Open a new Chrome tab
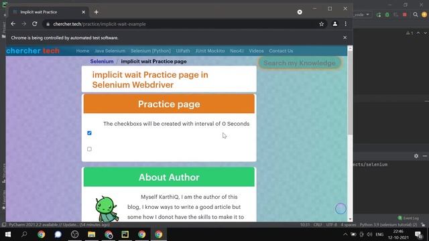429x241 pixels. 97,12
